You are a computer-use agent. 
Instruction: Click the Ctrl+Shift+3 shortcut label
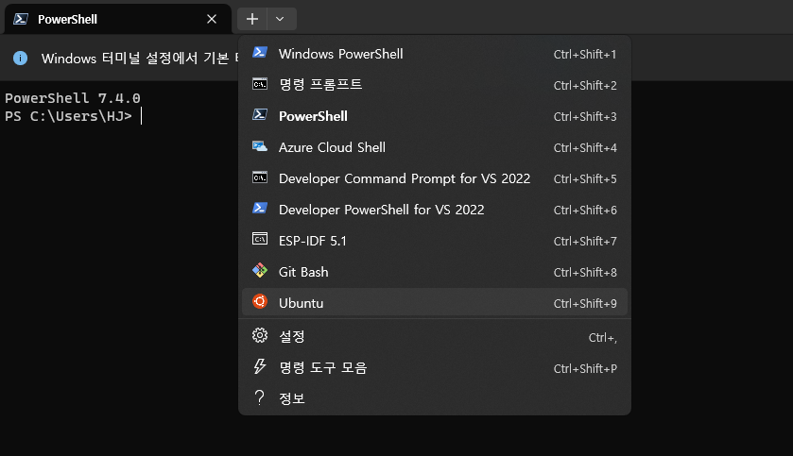[x=585, y=117]
